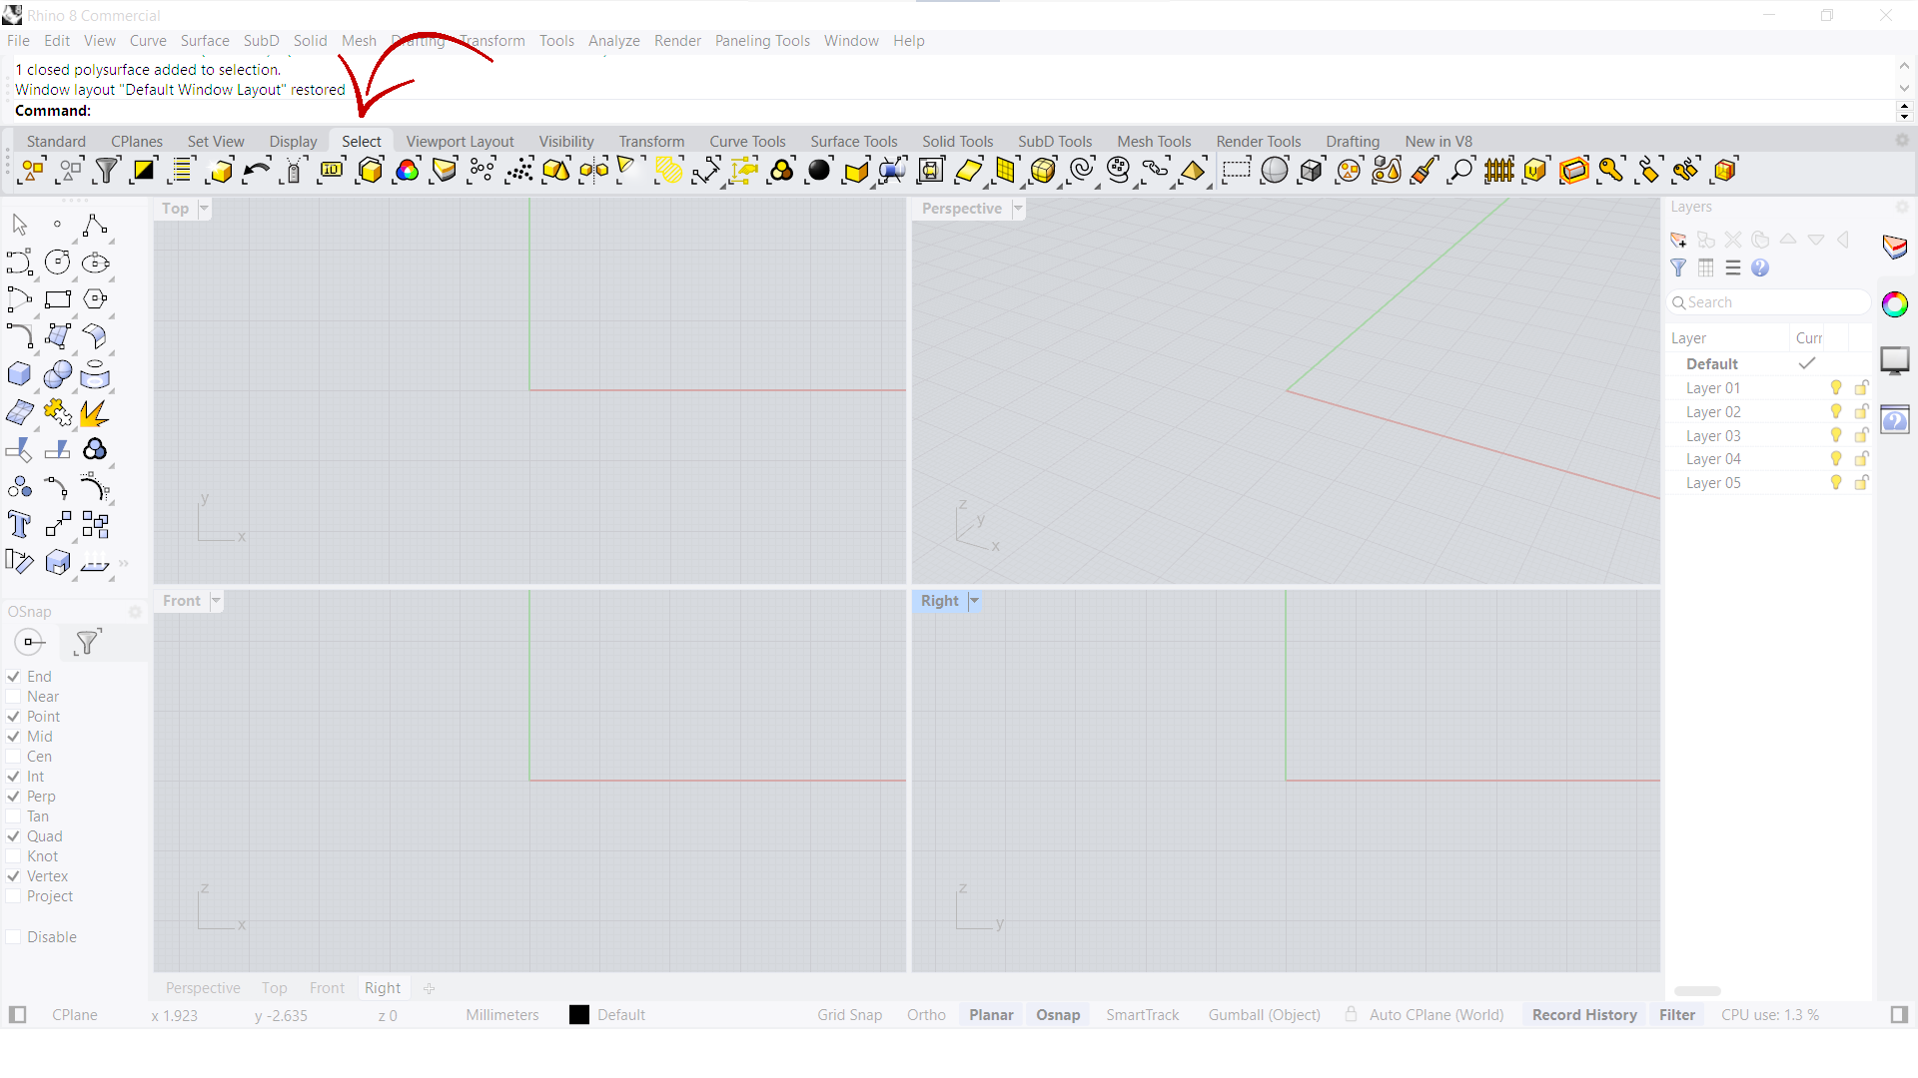Open the Perspective viewport dropdown arrow

(x=1018, y=209)
